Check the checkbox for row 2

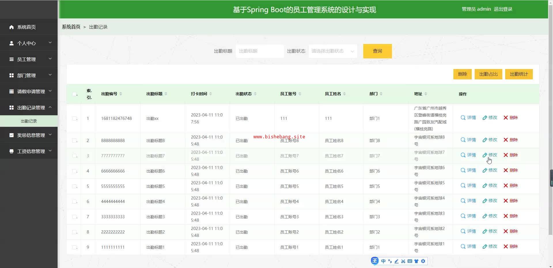click(x=74, y=141)
